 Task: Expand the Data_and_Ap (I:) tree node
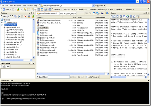pyautogui.click(x=4, y=42)
